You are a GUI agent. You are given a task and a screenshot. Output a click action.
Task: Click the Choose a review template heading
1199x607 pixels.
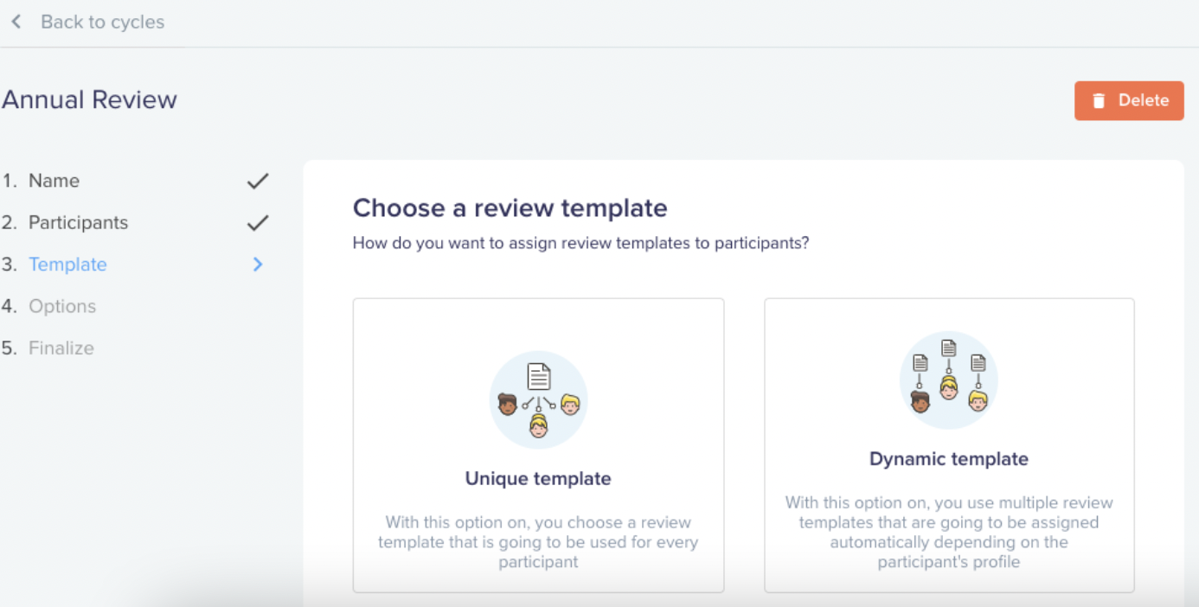[x=510, y=208]
